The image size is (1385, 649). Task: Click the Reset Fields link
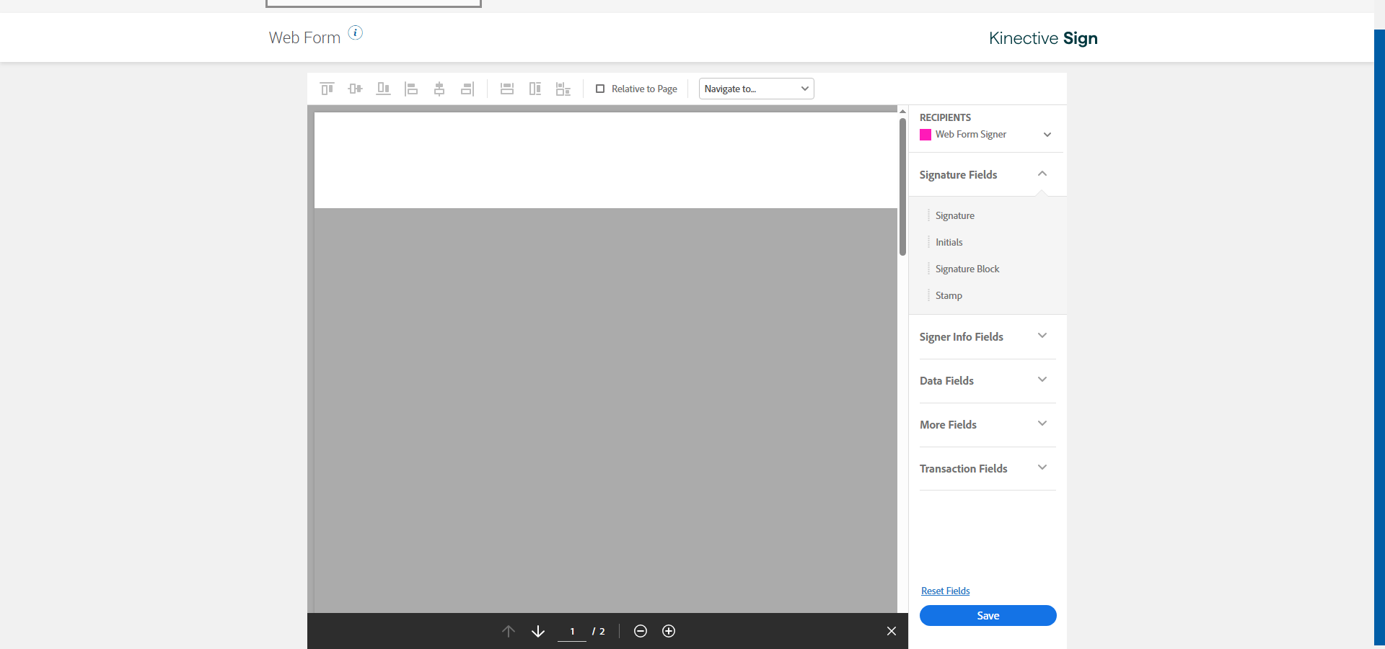945,591
